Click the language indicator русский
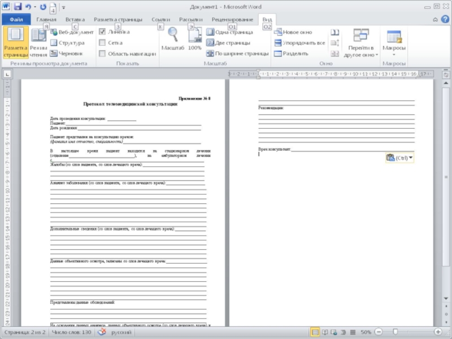The width and height of the screenshot is (452, 339). (121, 332)
